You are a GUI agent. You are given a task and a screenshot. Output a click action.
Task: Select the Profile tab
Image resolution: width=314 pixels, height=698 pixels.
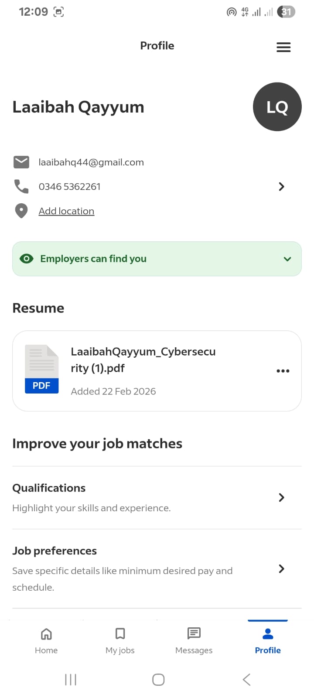tap(268, 640)
